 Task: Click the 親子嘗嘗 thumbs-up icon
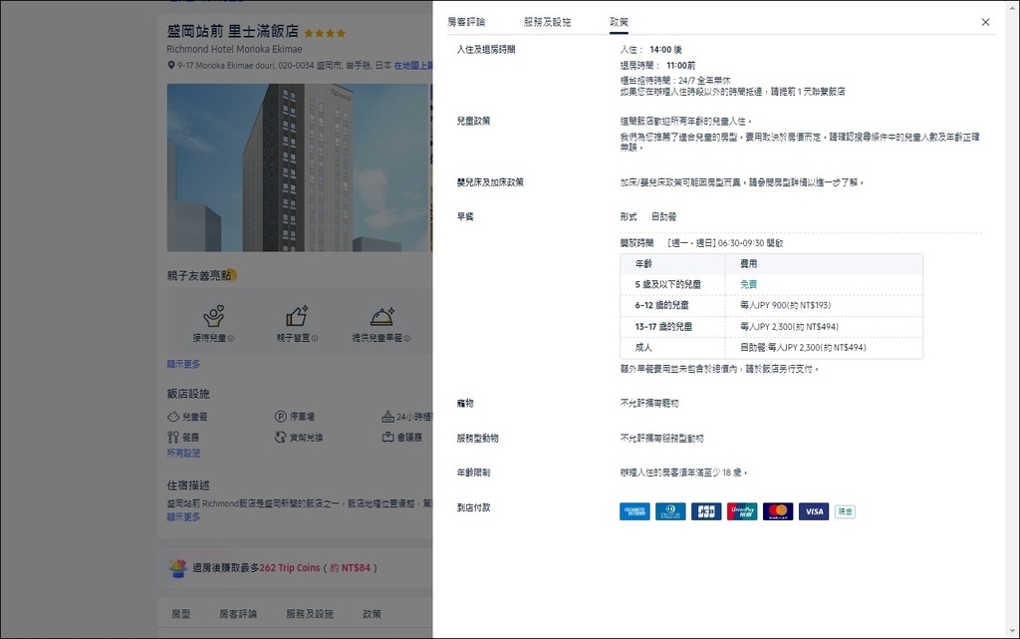pos(297,316)
